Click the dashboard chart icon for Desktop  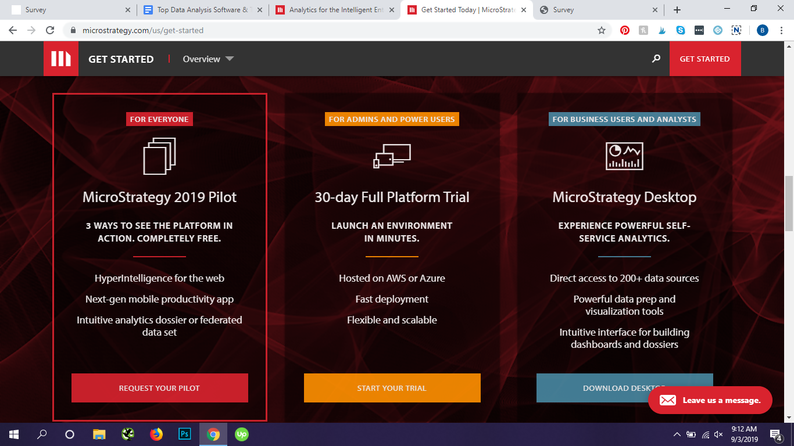[x=624, y=156]
